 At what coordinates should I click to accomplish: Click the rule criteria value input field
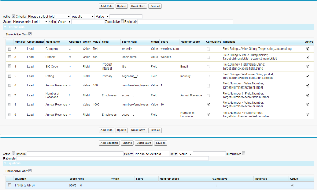(x=126, y=17)
